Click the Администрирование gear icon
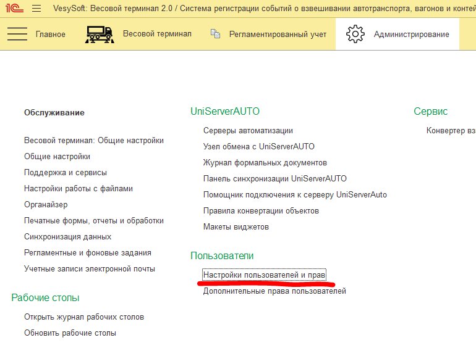Image resolution: width=476 pixels, height=356 pixels. point(355,34)
